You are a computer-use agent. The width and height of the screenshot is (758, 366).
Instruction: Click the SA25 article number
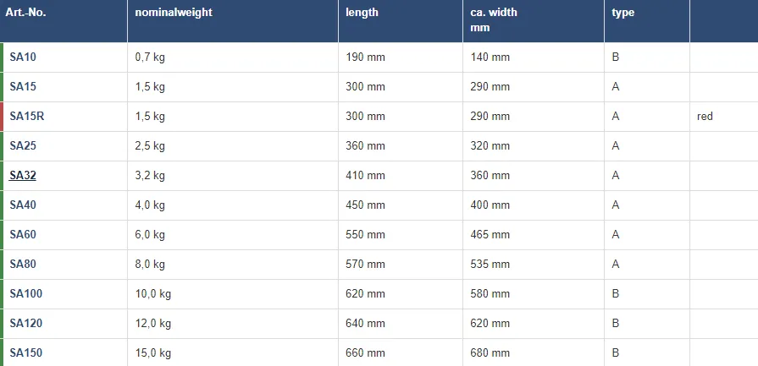pos(23,146)
